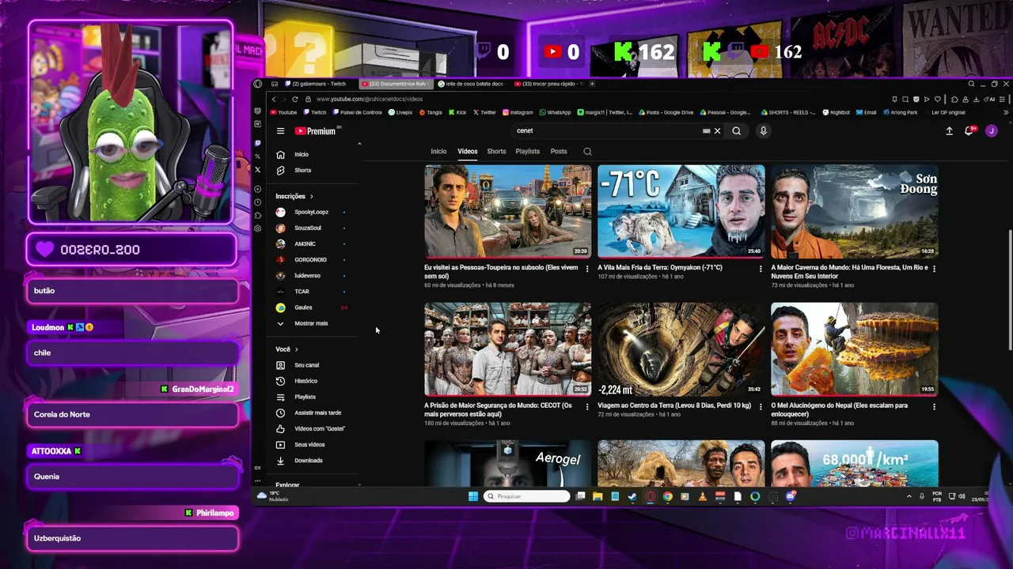
Task: Open options menu for Maior Caverna video
Action: 934,269
